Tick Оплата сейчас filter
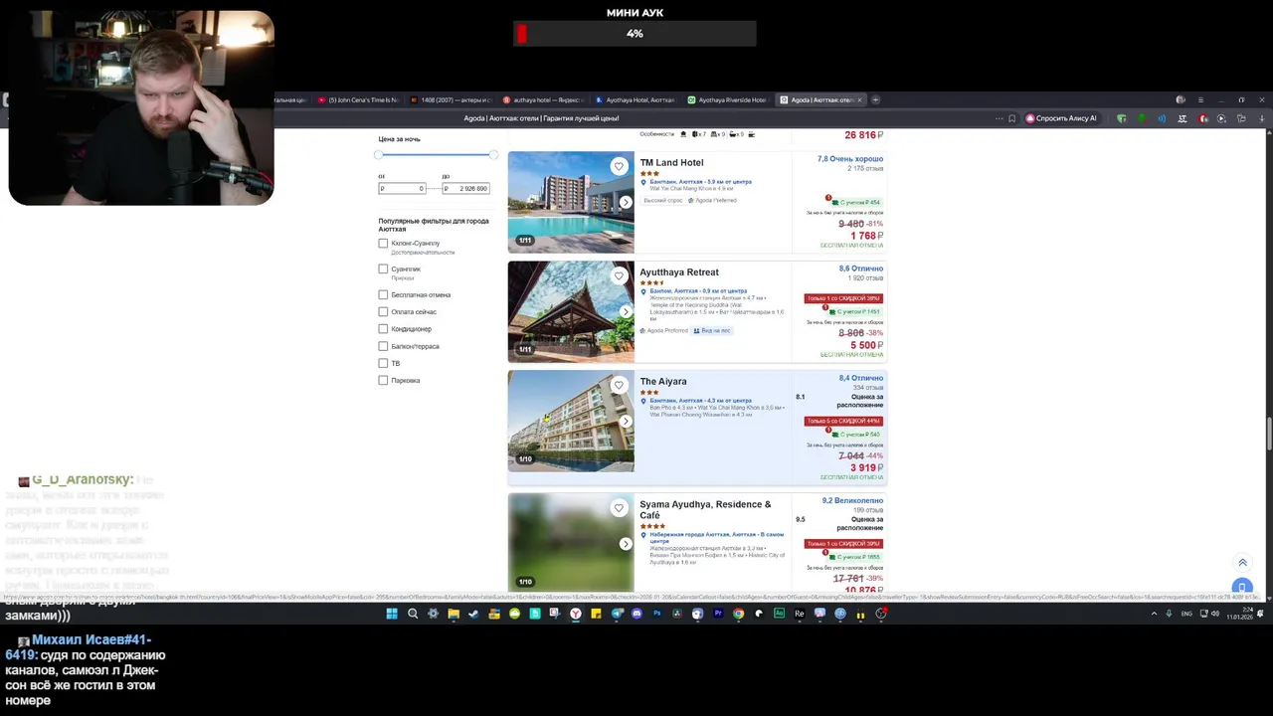 [383, 311]
